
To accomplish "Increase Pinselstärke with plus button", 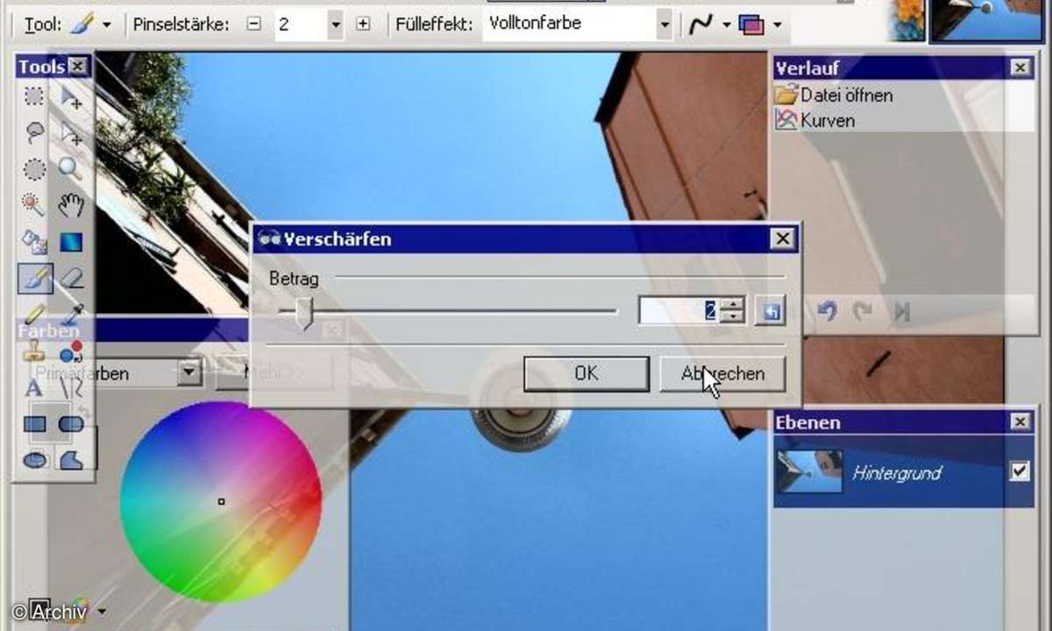I will 363,25.
